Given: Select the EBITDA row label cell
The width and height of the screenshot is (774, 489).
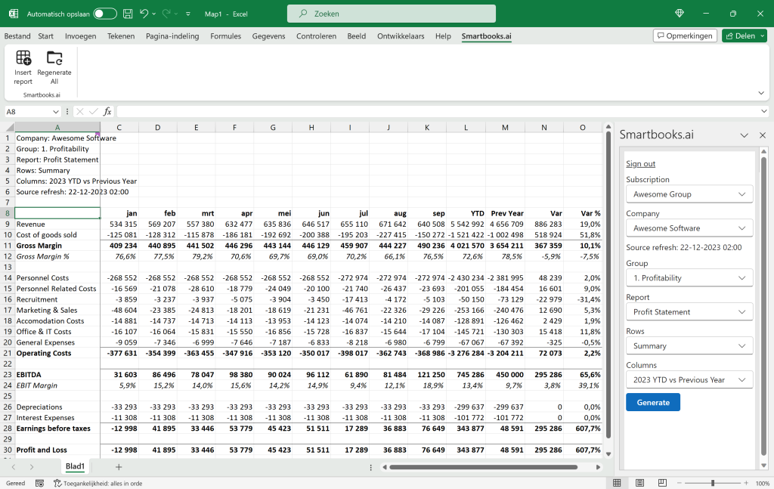Looking at the screenshot, I should (57, 375).
